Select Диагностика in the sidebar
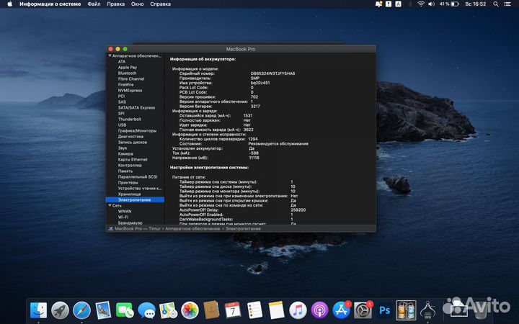The height and width of the screenshot is (324, 519). 130,137
